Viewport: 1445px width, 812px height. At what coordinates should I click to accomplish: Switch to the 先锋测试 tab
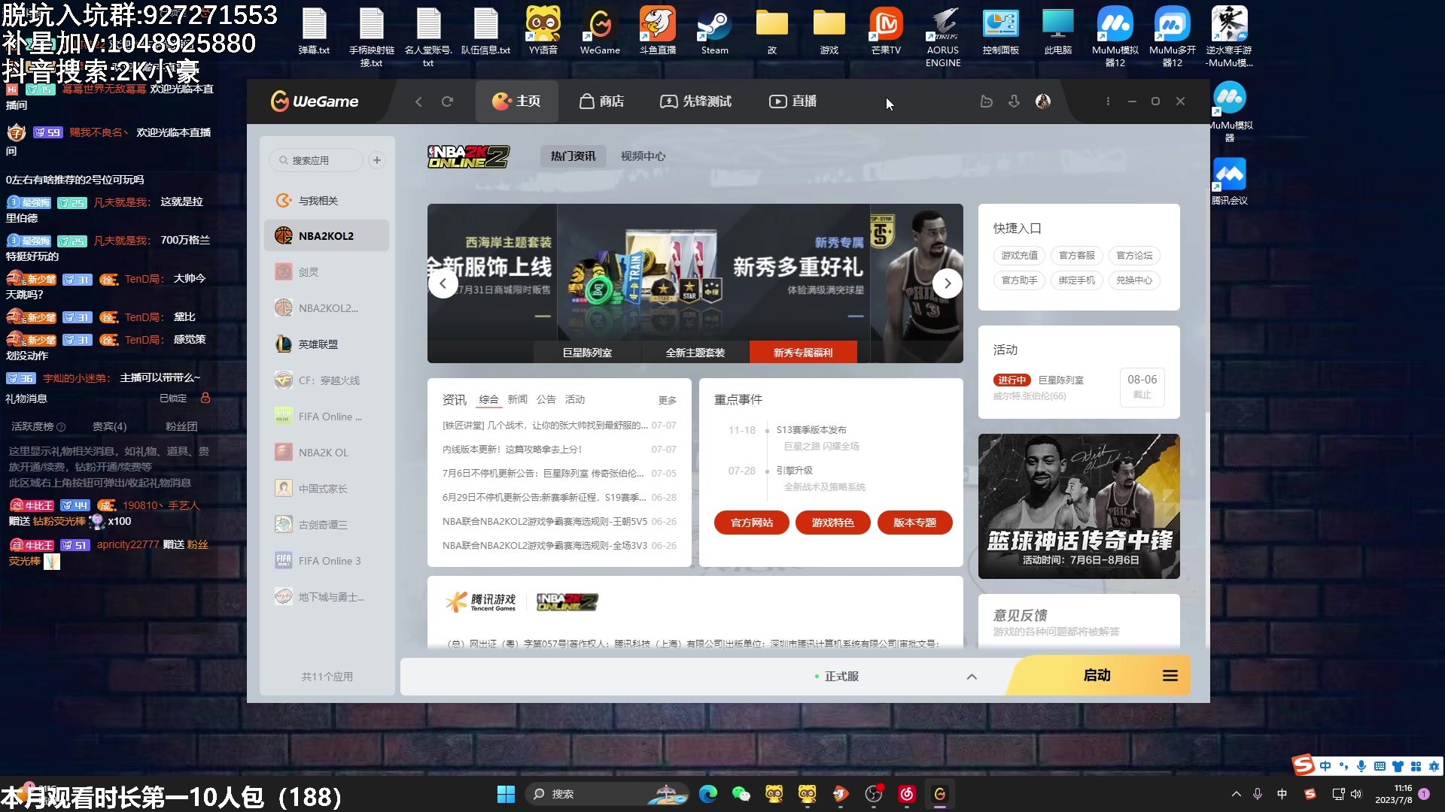[695, 101]
